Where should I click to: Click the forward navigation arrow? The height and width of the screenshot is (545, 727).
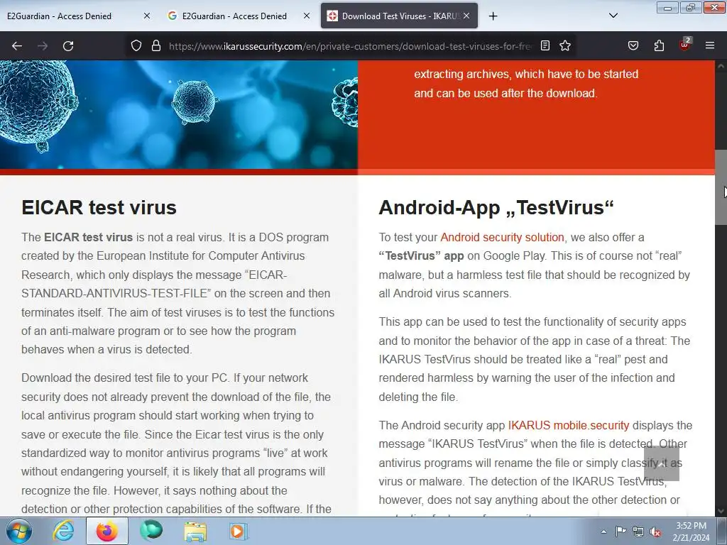[43, 46]
